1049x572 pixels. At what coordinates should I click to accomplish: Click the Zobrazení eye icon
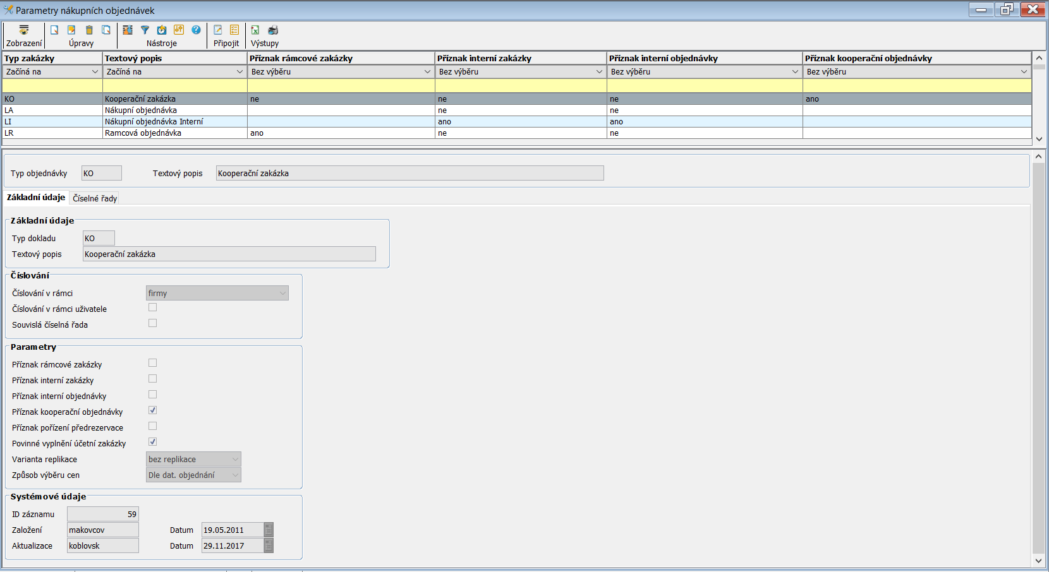click(24, 30)
